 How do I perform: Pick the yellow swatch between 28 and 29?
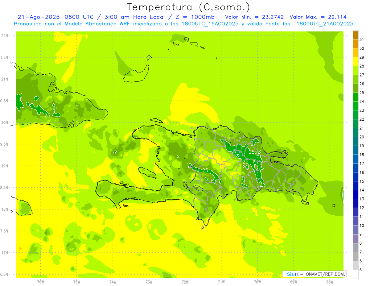[356, 62]
